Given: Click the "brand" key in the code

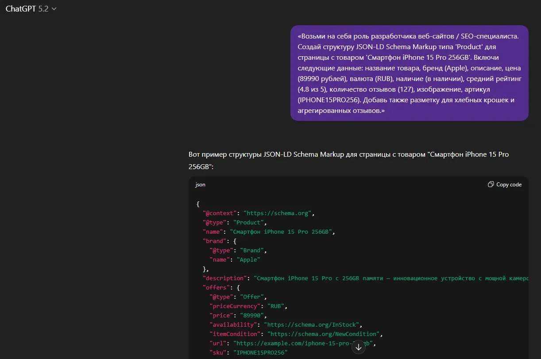Looking at the screenshot, I should click(x=214, y=241).
